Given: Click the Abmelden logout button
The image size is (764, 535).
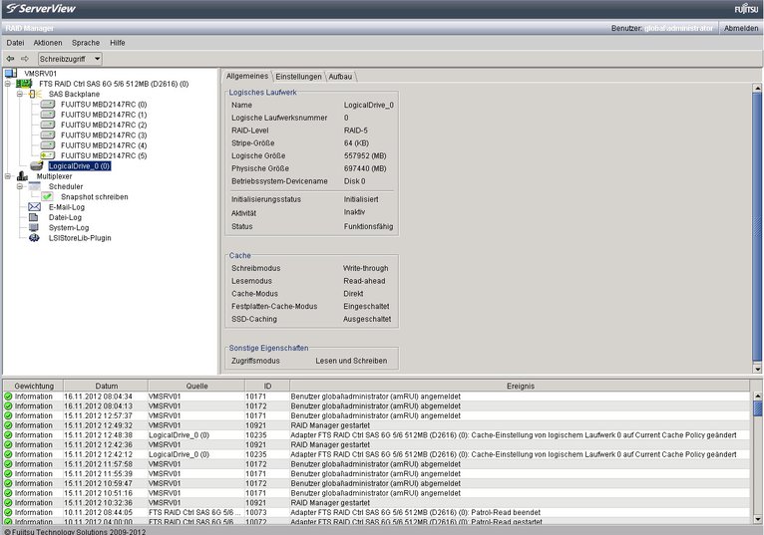Looking at the screenshot, I should [x=741, y=28].
